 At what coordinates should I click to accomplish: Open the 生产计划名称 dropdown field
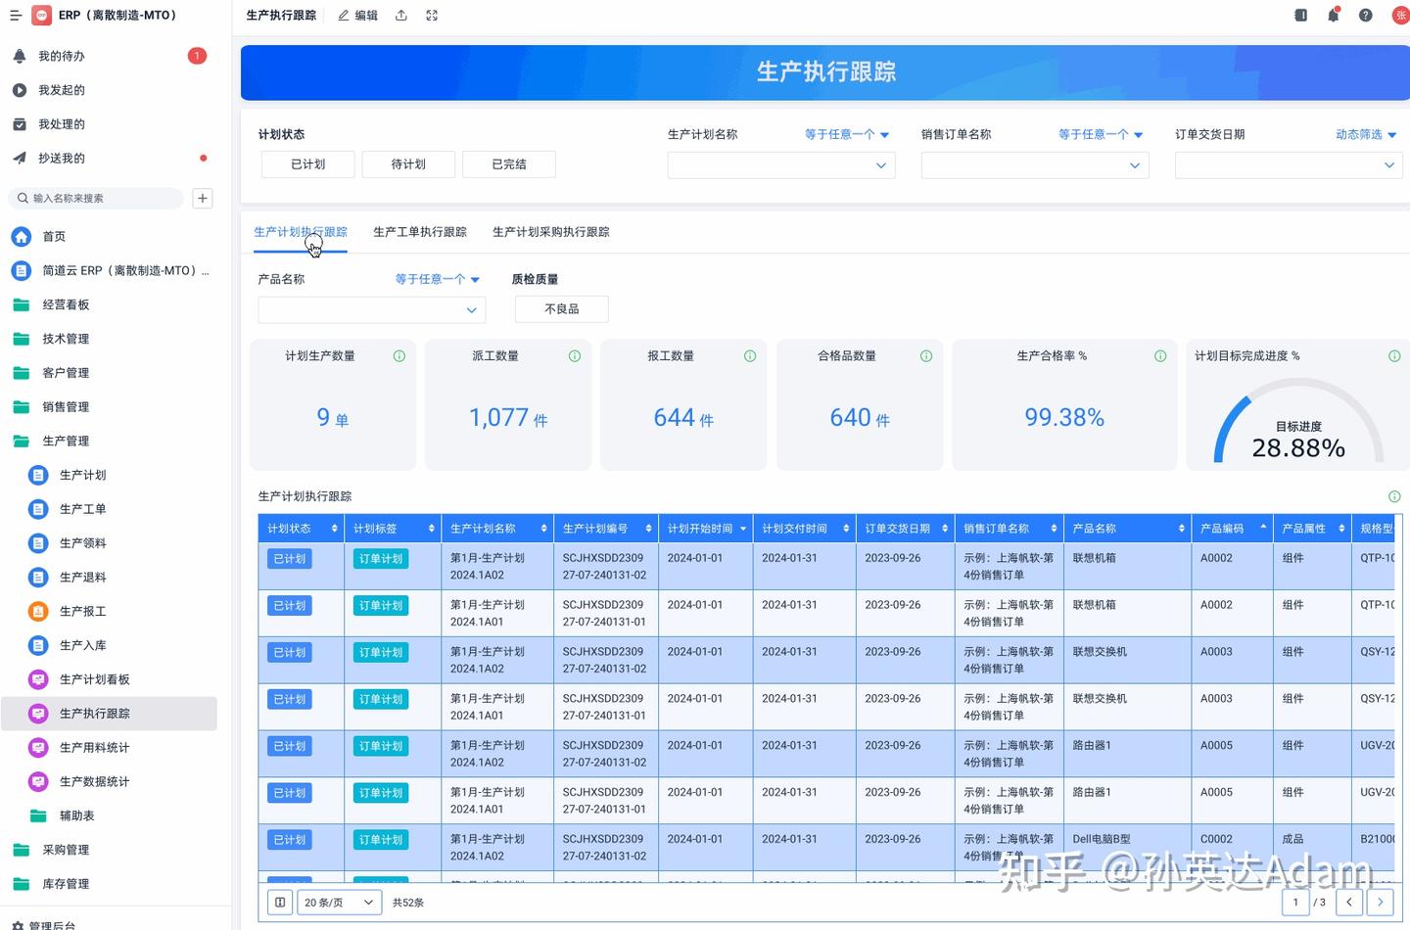pyautogui.click(x=780, y=165)
